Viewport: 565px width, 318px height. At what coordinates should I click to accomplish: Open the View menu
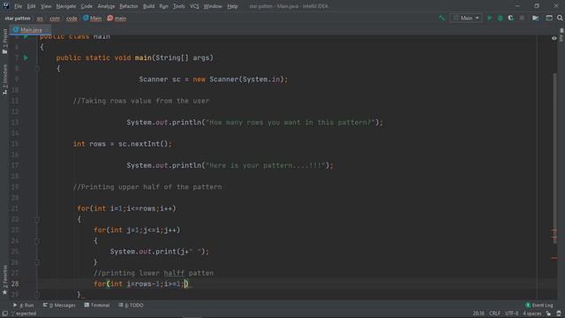pyautogui.click(x=46, y=6)
